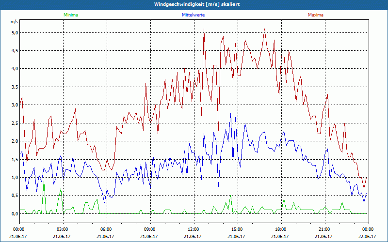Click the 0,5 y-axis value

point(16,196)
